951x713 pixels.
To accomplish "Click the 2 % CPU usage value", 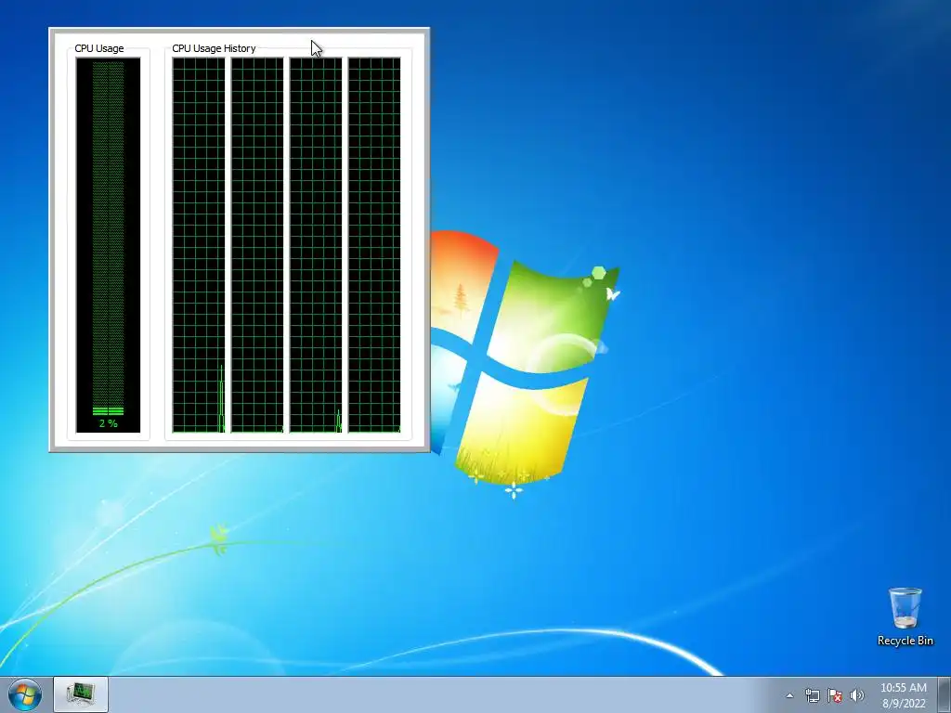I will (x=109, y=423).
